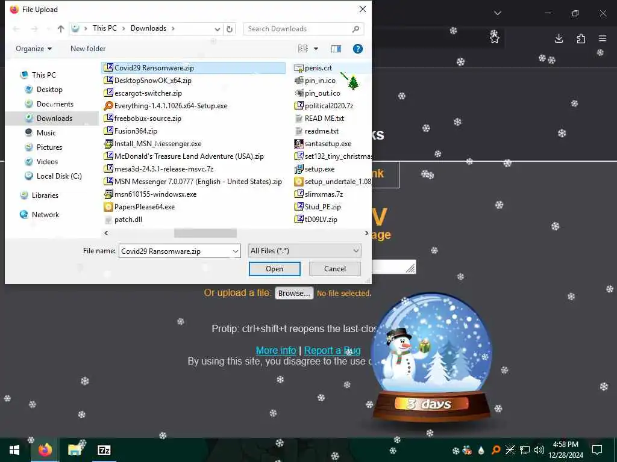This screenshot has height=462, width=617.
Task: Open File Explorer from the taskbar
Action: pyautogui.click(x=74, y=450)
